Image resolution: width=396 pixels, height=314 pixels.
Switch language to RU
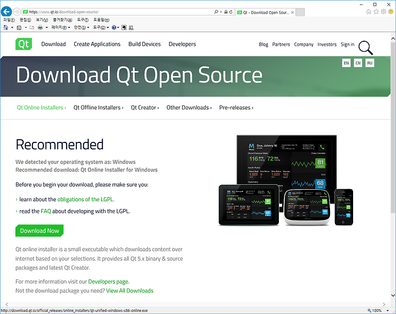pos(370,63)
